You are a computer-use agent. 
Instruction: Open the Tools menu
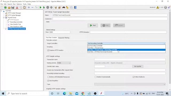click(25, 4)
